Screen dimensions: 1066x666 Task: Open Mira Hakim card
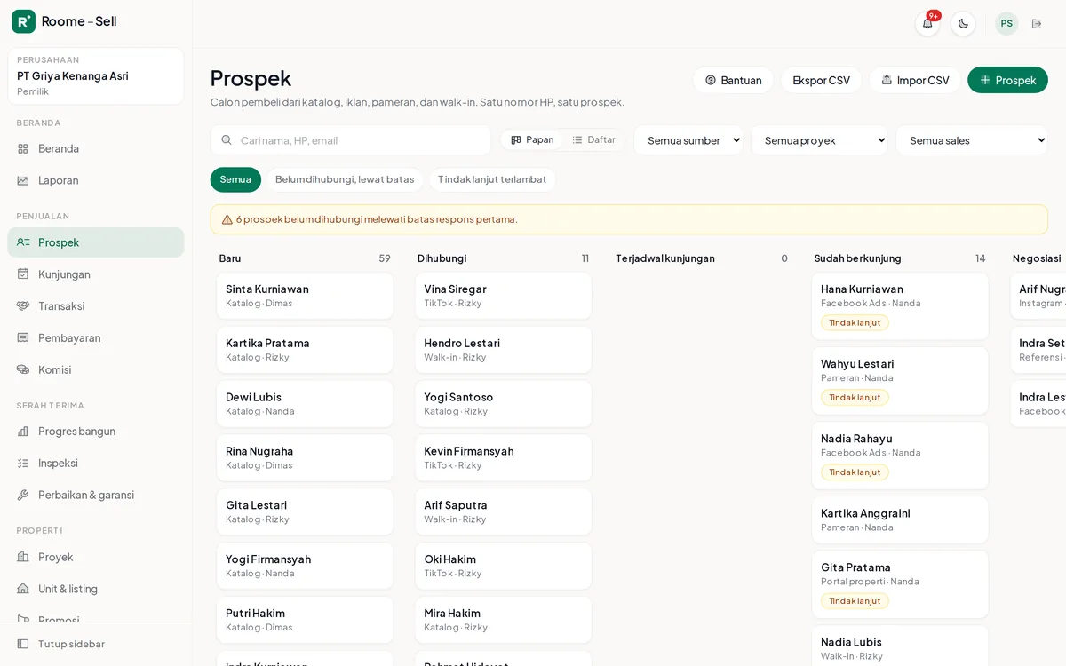tap(503, 621)
